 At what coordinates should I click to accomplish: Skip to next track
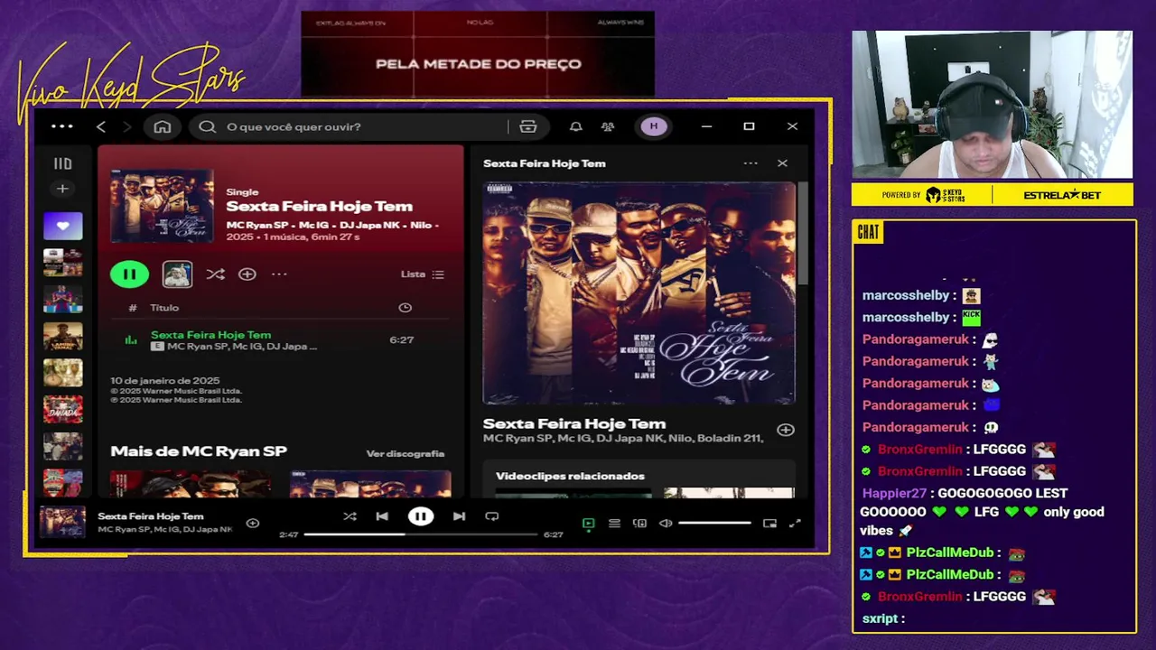point(459,516)
